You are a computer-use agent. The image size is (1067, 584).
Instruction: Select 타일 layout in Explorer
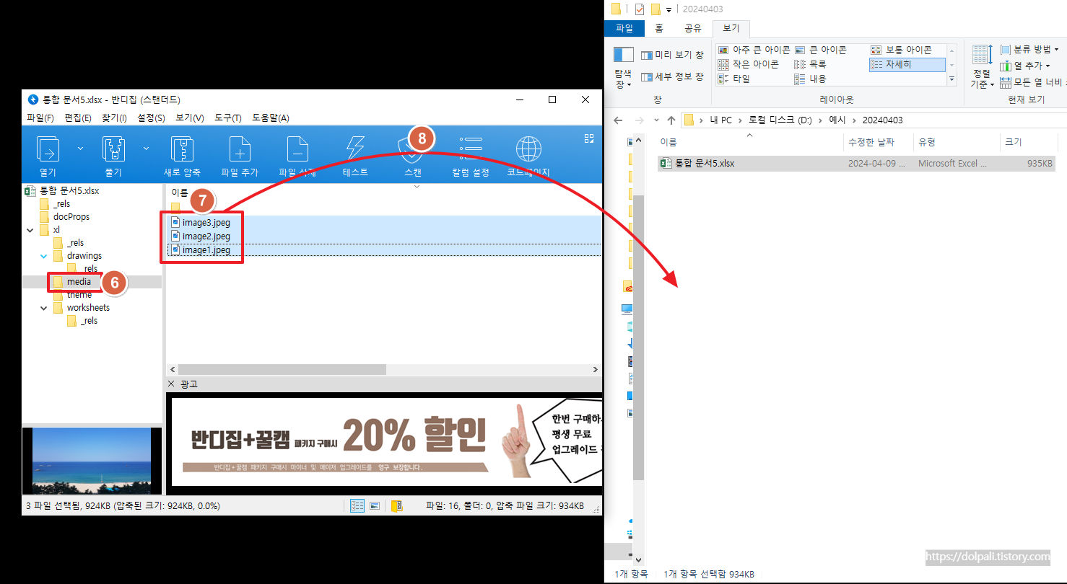733,79
